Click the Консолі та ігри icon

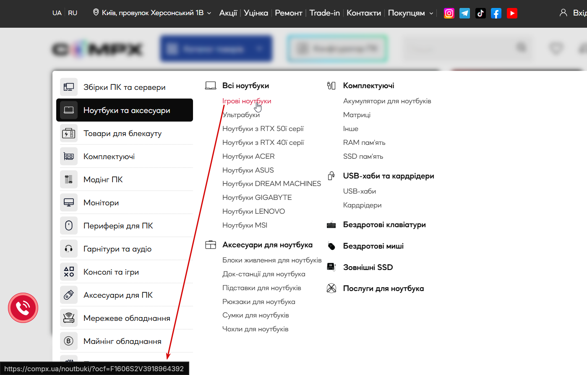point(69,272)
